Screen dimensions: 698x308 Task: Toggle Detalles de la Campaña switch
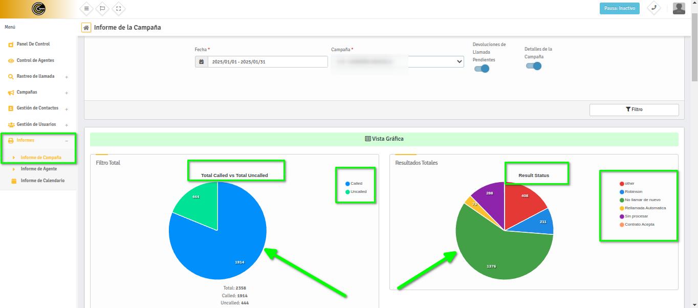point(533,66)
